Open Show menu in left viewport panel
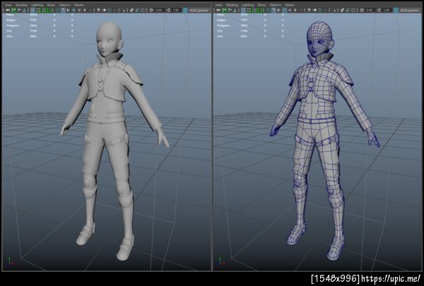424x286 pixels. pyautogui.click(x=51, y=5)
